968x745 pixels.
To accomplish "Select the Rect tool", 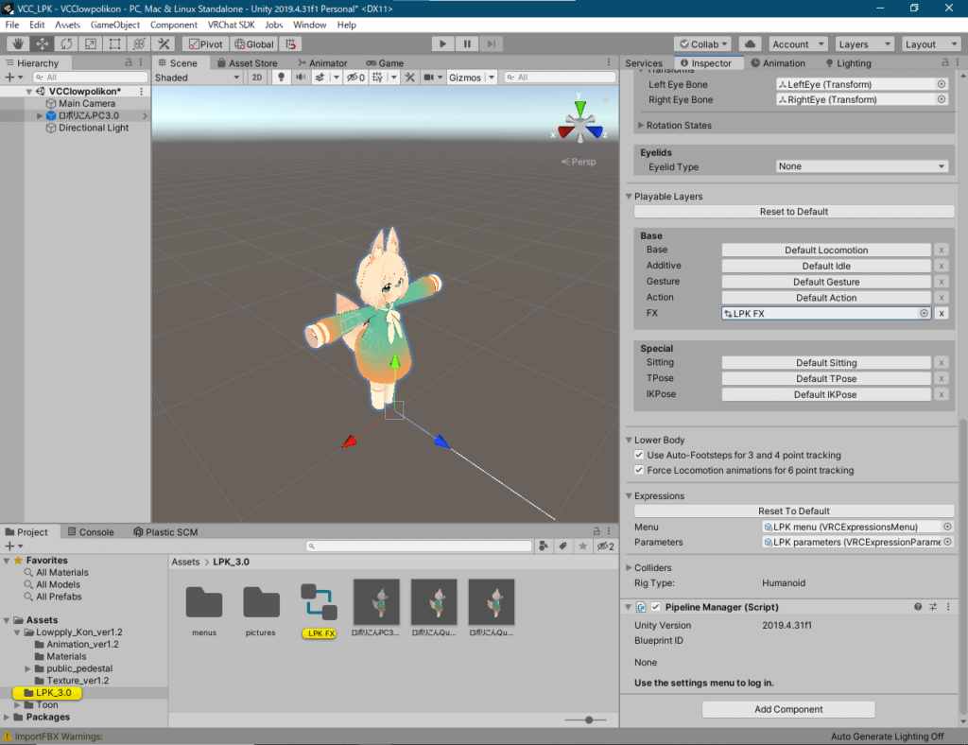I will tap(114, 43).
